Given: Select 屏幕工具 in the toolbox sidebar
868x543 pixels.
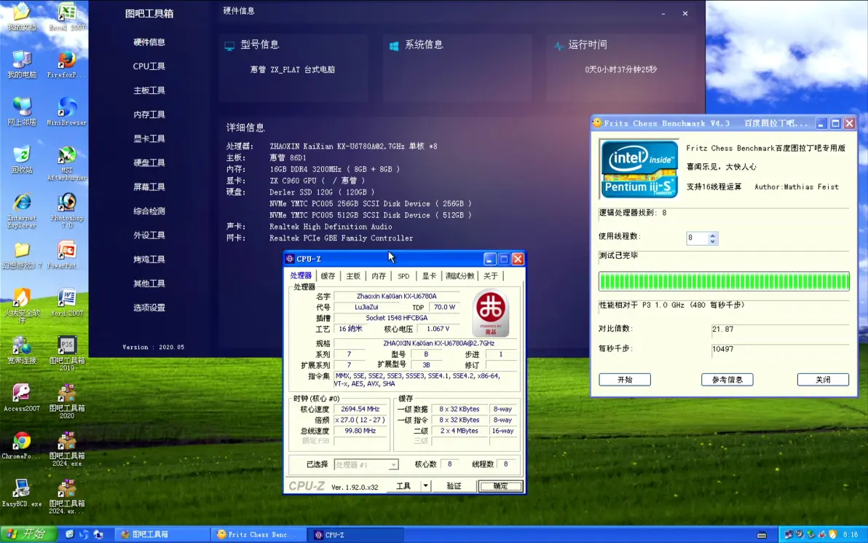Looking at the screenshot, I should (x=149, y=187).
